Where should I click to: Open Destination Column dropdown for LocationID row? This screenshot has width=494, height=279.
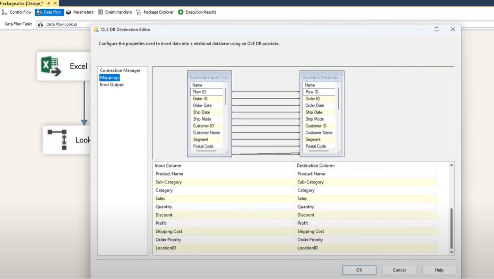[366, 248]
